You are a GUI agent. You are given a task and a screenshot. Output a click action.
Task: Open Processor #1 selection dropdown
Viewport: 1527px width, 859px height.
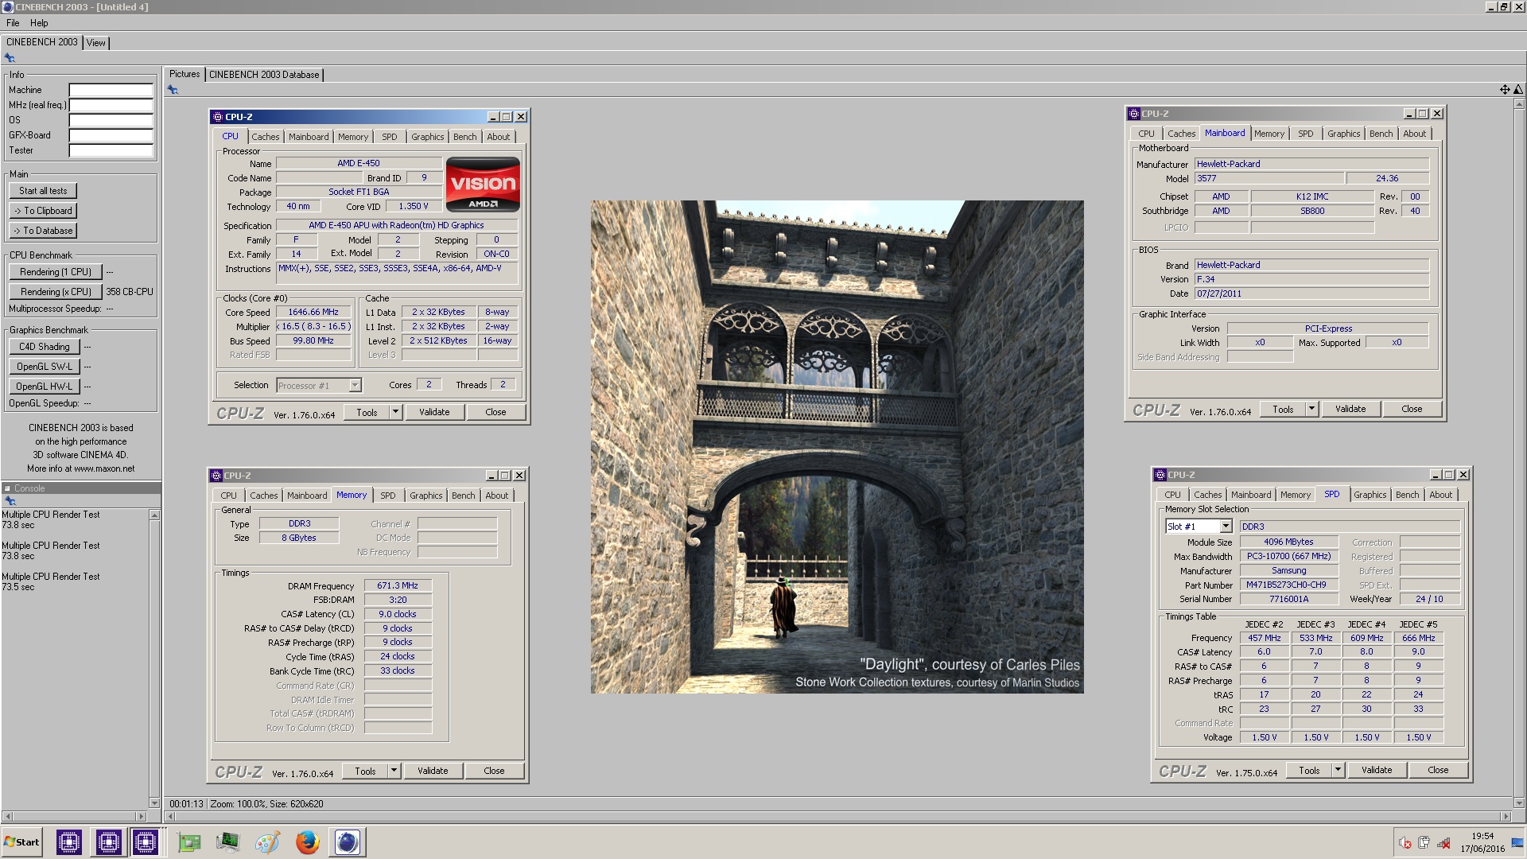click(355, 386)
